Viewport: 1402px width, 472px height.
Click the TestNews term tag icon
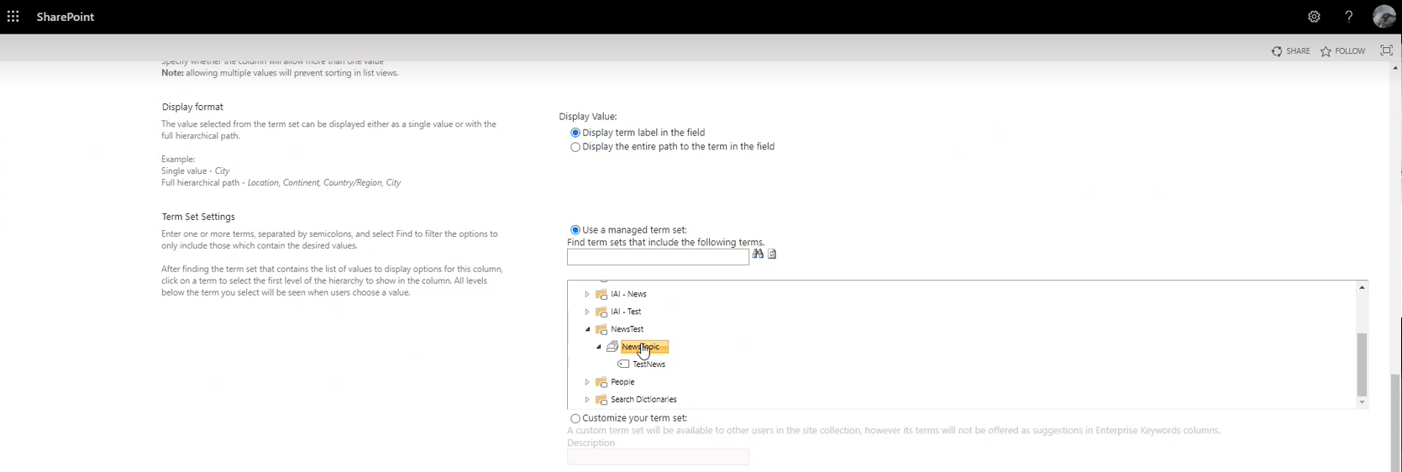(623, 364)
